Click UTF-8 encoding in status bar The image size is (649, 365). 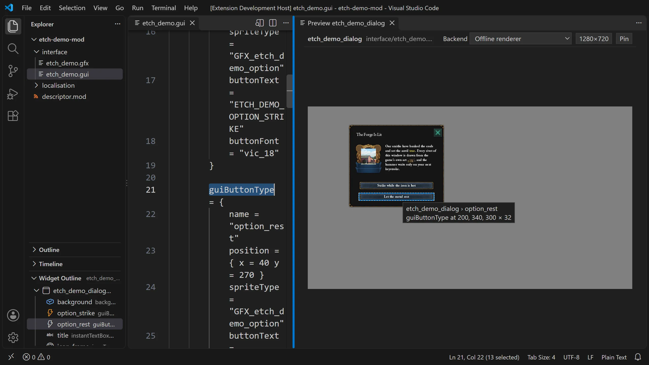[x=571, y=357]
